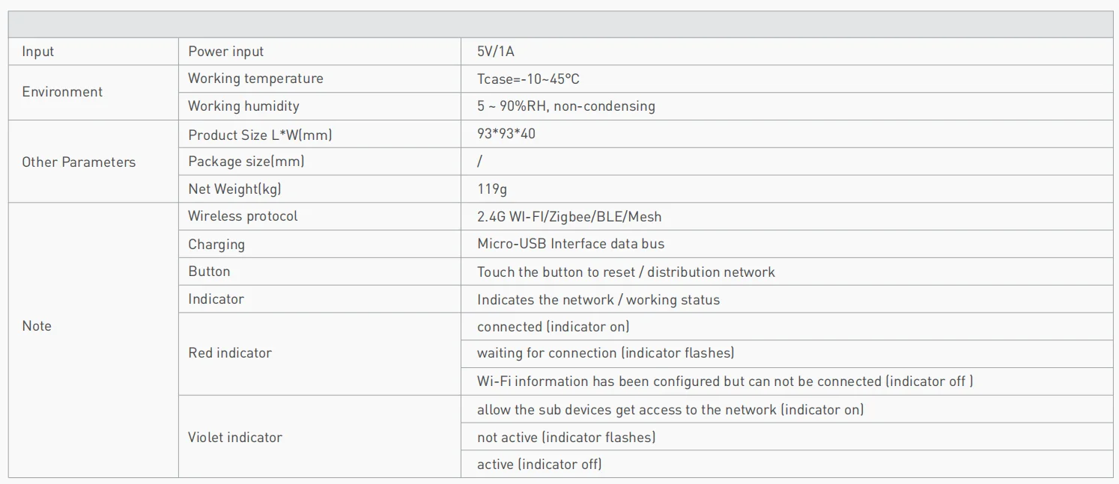
Task: Select "waiting for connection (indicator flashes)" text
Action: 605,353
